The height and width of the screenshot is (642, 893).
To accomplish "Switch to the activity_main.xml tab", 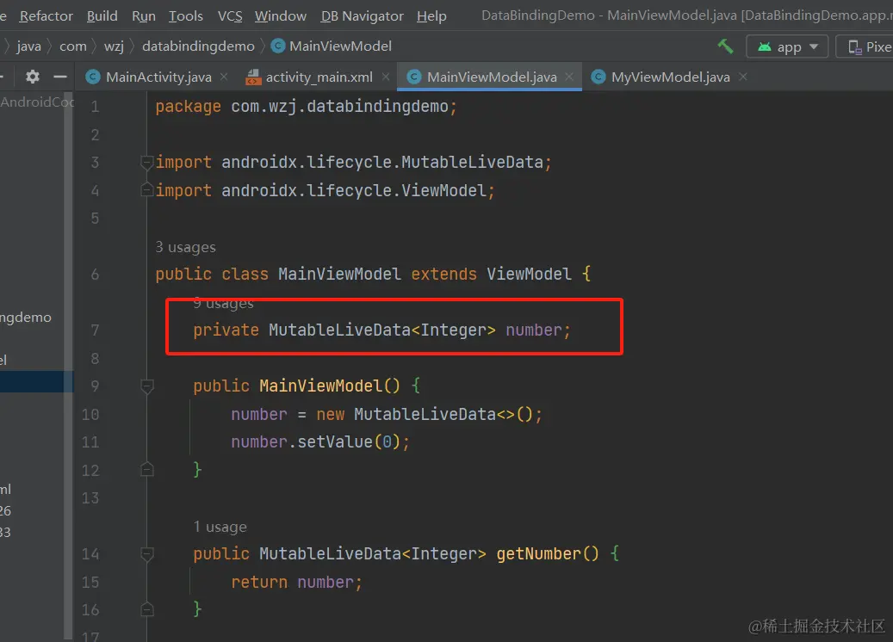I will click(x=319, y=77).
